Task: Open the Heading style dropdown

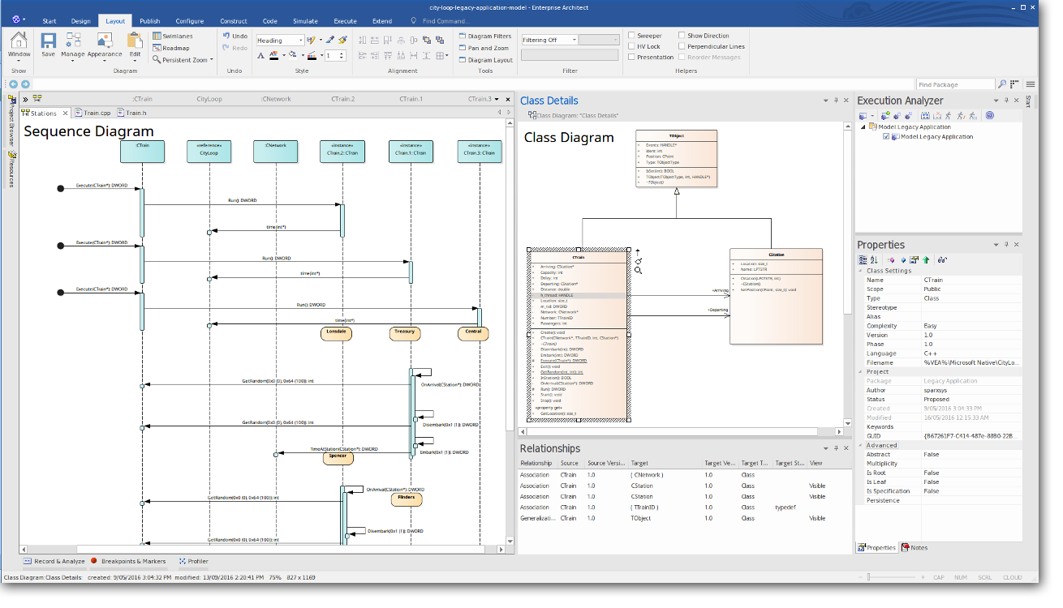Action: pyautogui.click(x=280, y=40)
